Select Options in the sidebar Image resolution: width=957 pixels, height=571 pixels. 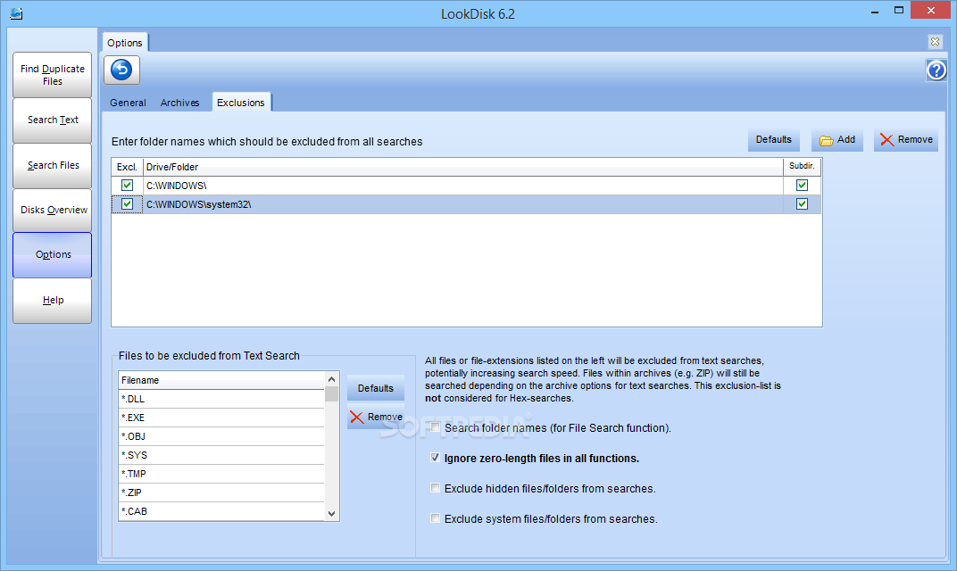pos(53,254)
